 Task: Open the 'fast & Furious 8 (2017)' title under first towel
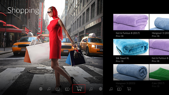coord(128,33)
